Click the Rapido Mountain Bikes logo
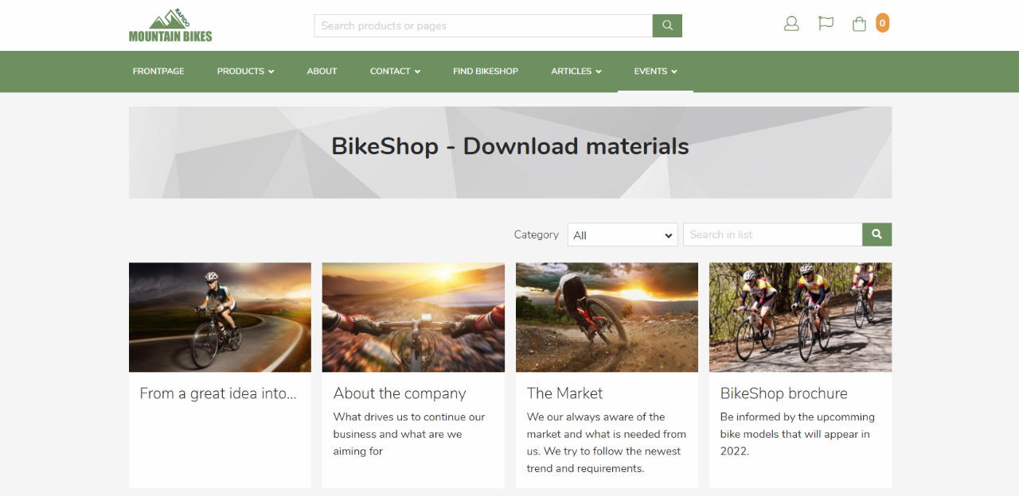This screenshot has width=1019, height=496. click(170, 25)
